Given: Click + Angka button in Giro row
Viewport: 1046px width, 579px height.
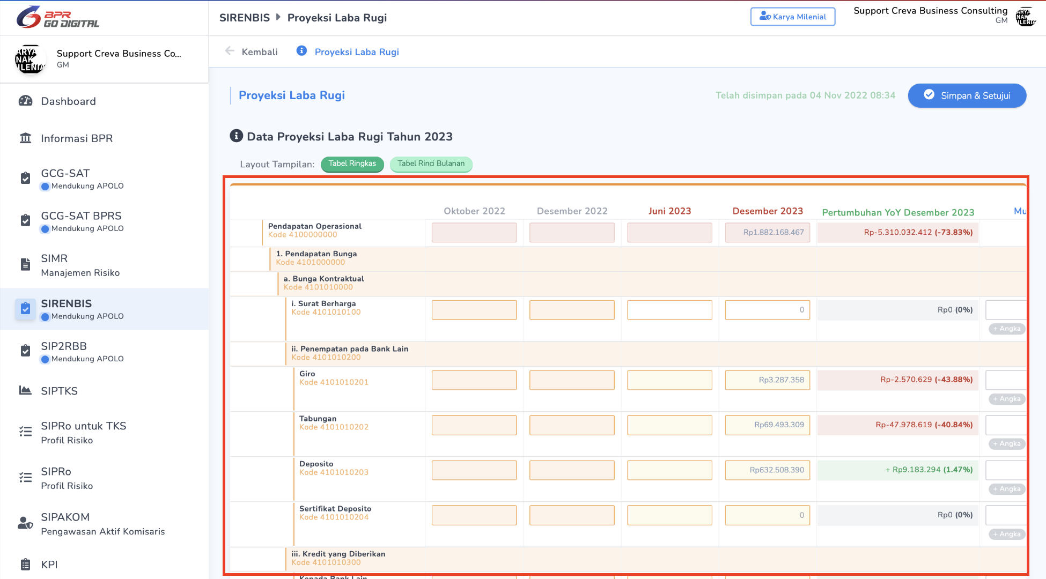Looking at the screenshot, I should click(1006, 399).
